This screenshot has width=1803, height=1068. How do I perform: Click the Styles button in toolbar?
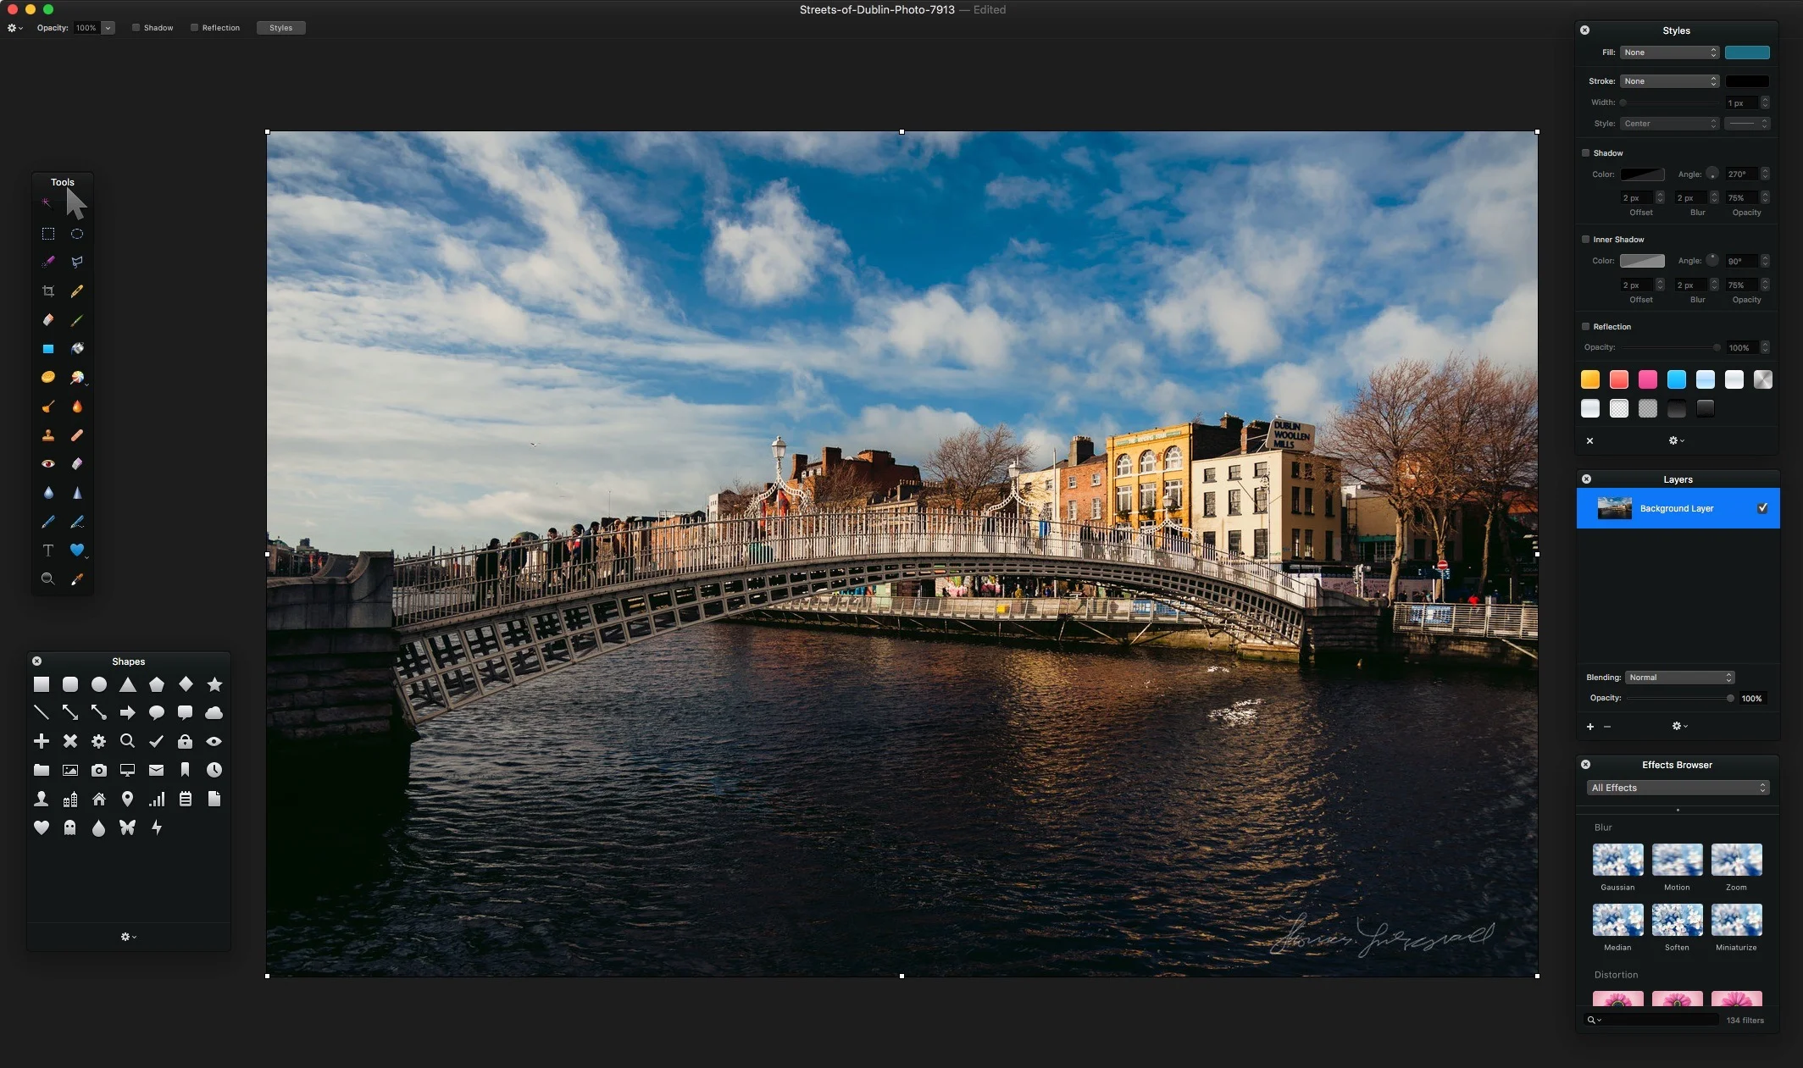(x=280, y=28)
